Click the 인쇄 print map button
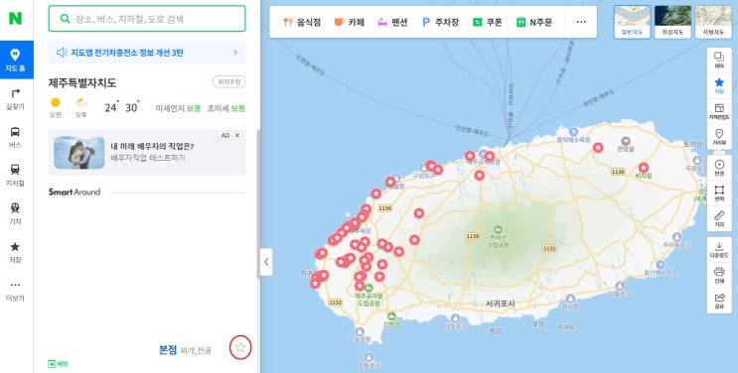The width and height of the screenshot is (738, 373). tap(719, 275)
